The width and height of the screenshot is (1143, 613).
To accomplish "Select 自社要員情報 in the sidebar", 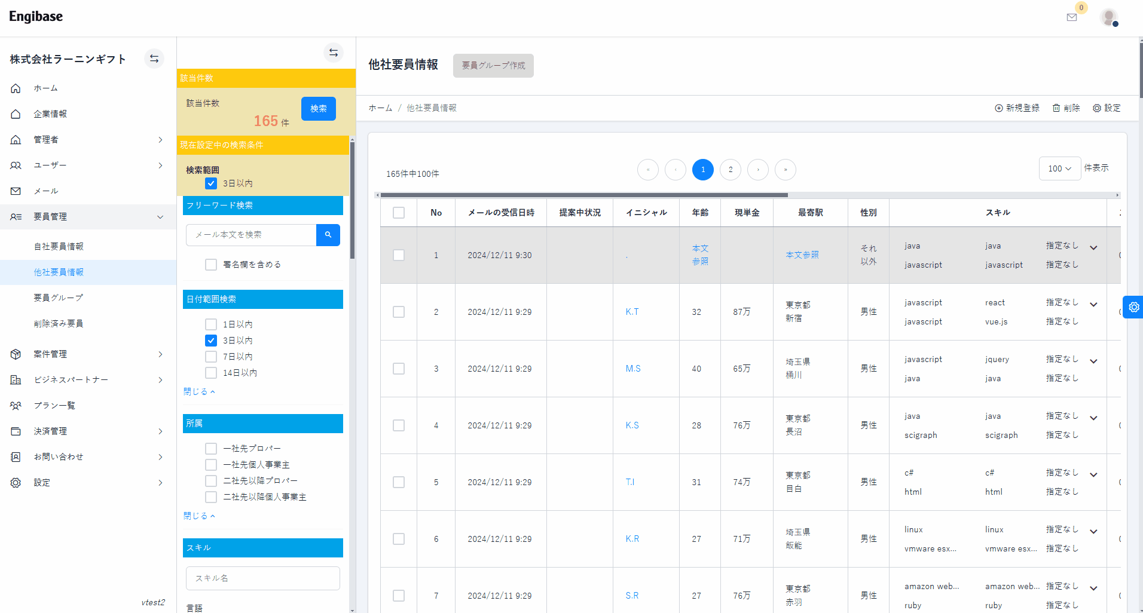I will tap(59, 246).
